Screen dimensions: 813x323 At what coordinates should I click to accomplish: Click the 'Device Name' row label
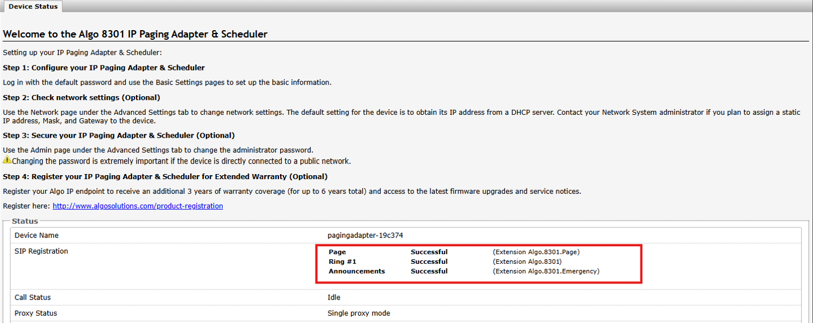[x=36, y=235]
